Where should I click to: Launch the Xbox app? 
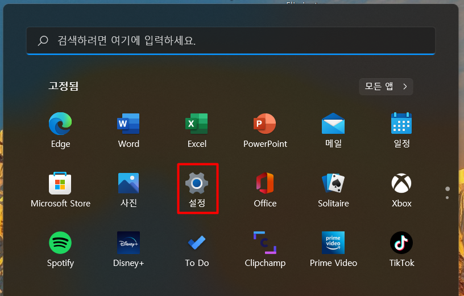(401, 189)
